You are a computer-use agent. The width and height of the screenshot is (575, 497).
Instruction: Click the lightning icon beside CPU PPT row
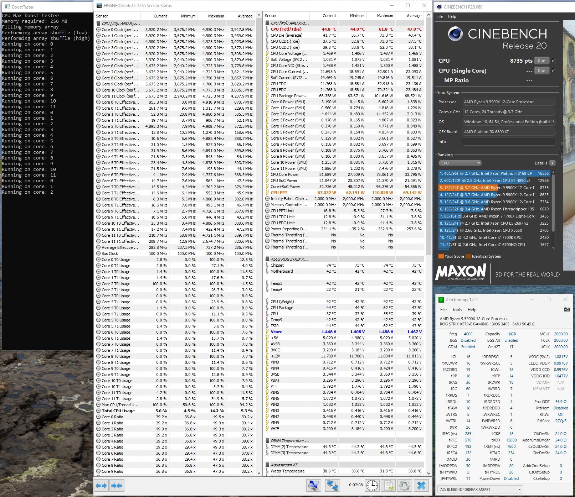click(x=267, y=193)
